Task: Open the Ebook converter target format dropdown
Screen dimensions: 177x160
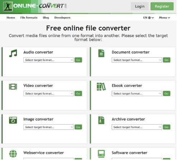Action: coord(137,94)
